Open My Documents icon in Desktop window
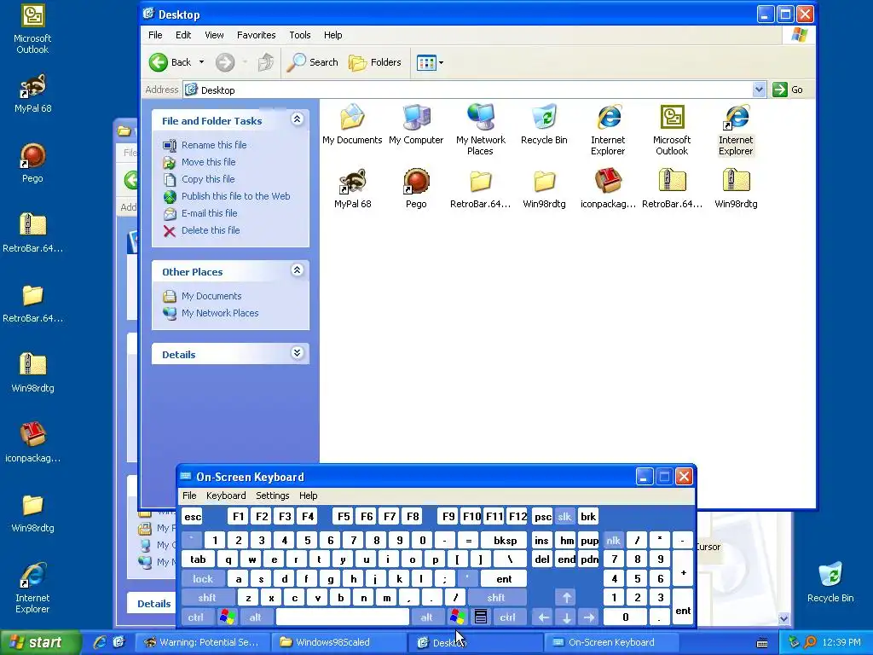The height and width of the screenshot is (655, 873). [x=352, y=118]
